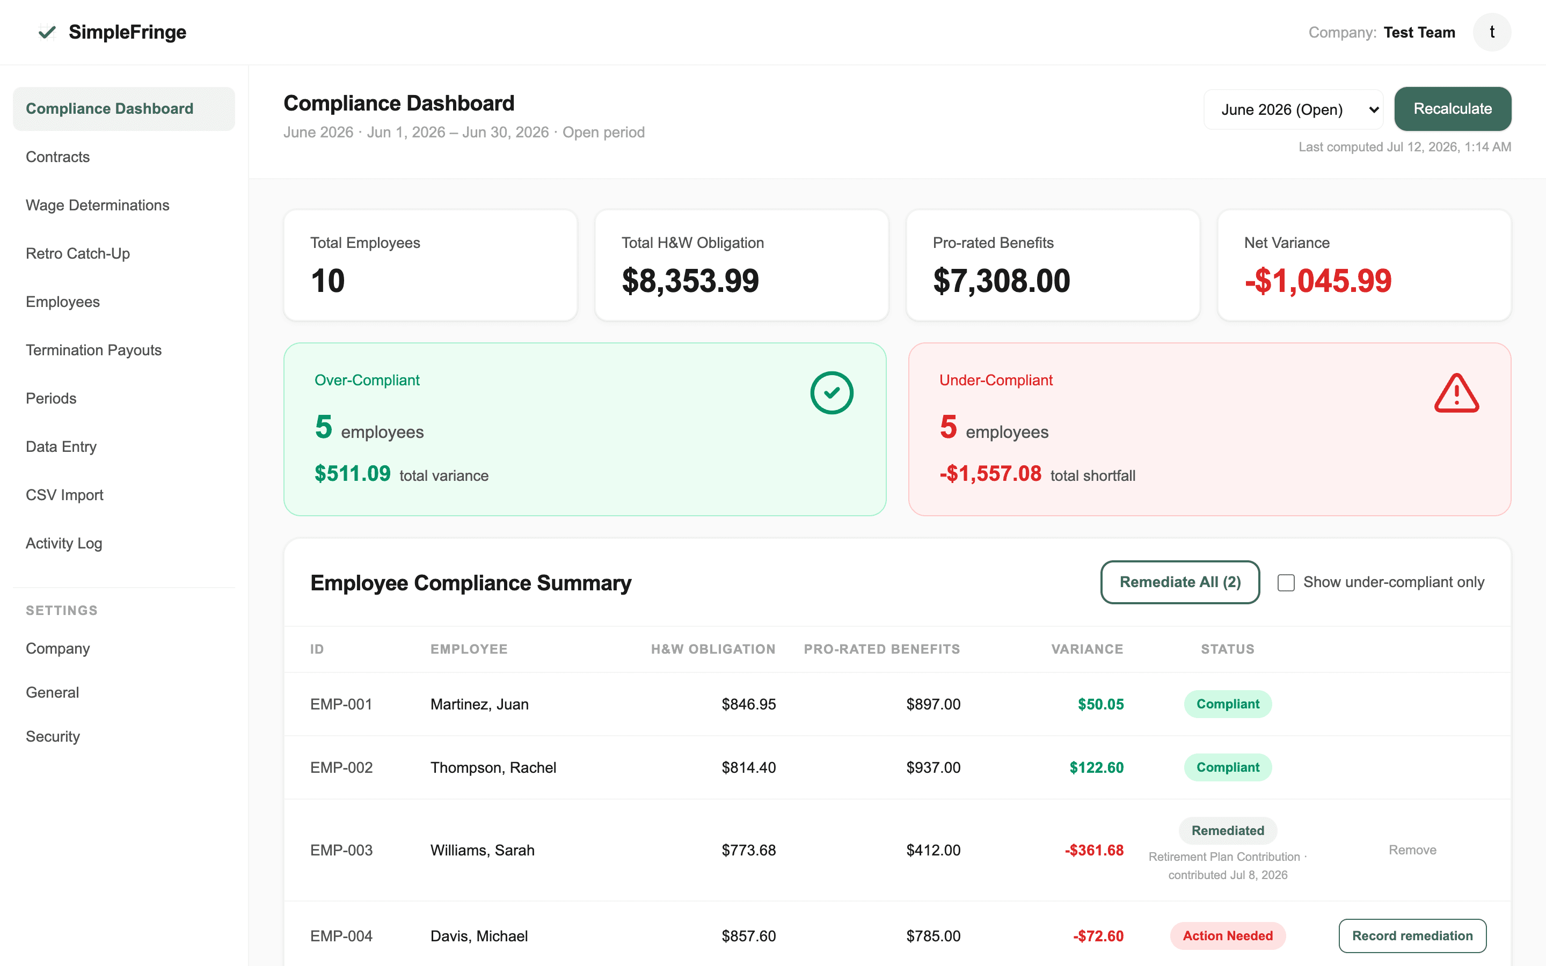
Task: Click Compliant badge for Martinez, Juan
Action: [x=1227, y=704]
